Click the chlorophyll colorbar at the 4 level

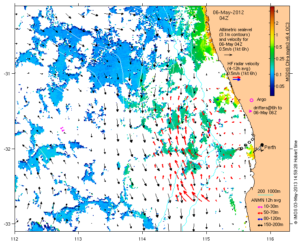(272, 11)
